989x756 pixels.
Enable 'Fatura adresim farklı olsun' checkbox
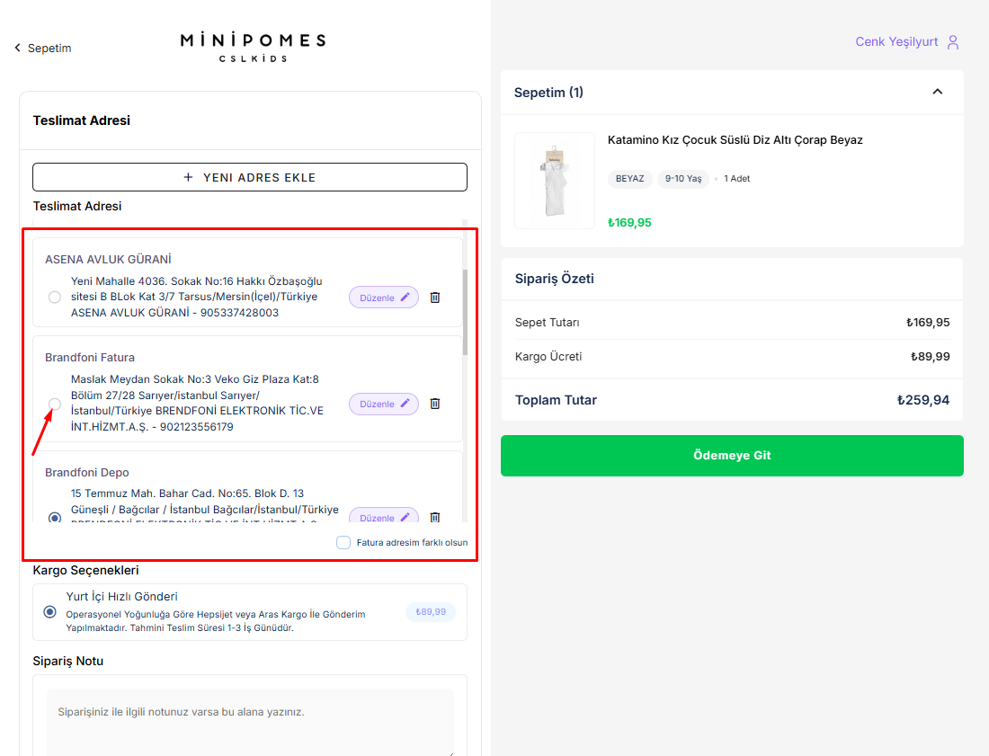(343, 542)
